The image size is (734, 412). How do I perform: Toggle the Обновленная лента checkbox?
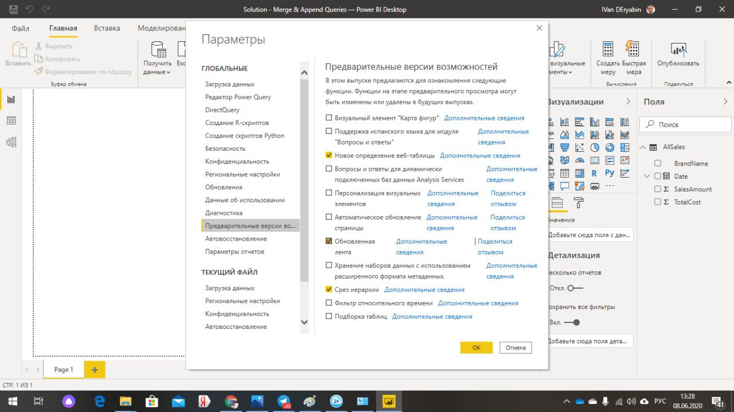click(x=329, y=241)
